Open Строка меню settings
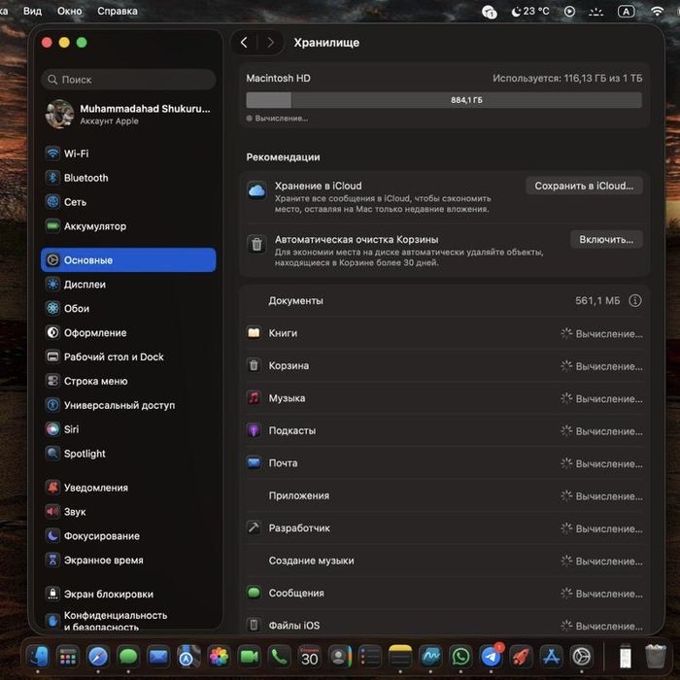Viewport: 680px width, 680px height. 128,381
